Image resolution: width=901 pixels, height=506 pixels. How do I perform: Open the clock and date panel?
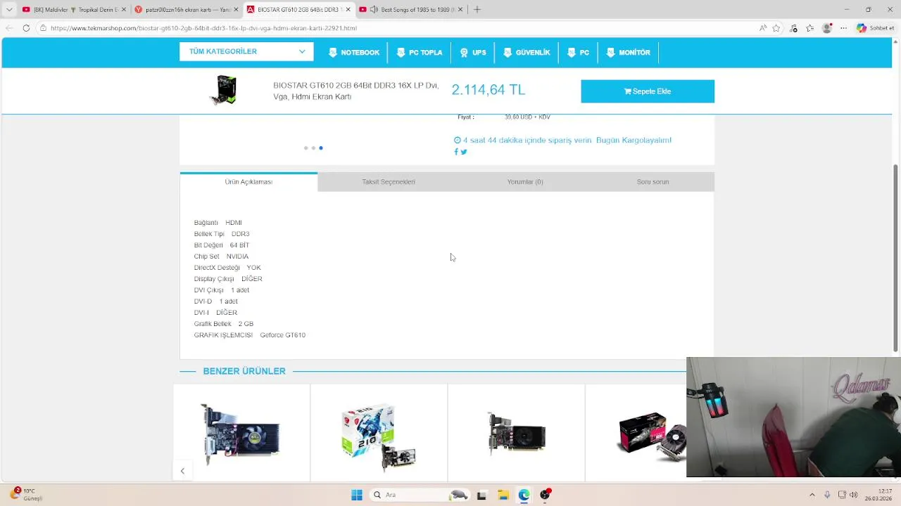(x=879, y=495)
